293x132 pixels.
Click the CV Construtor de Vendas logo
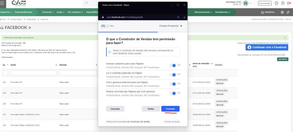tap(19, 3)
